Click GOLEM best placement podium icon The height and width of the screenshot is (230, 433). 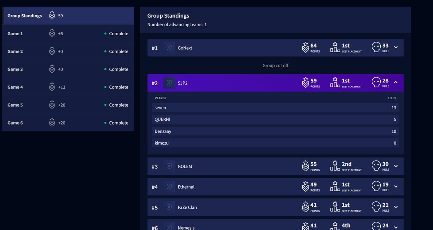pos(335,166)
